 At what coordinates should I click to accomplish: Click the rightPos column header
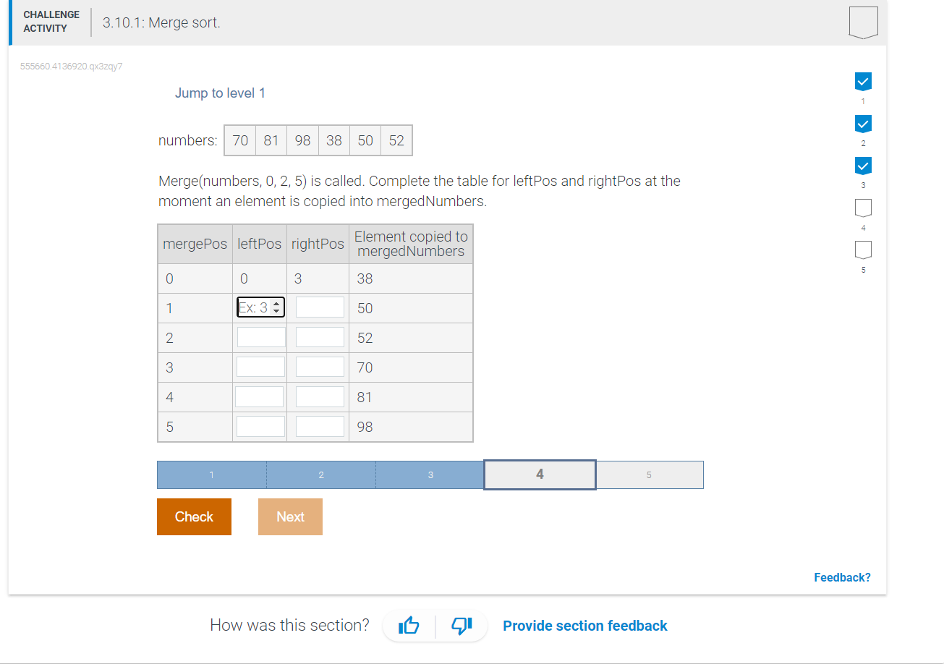pyautogui.click(x=318, y=244)
